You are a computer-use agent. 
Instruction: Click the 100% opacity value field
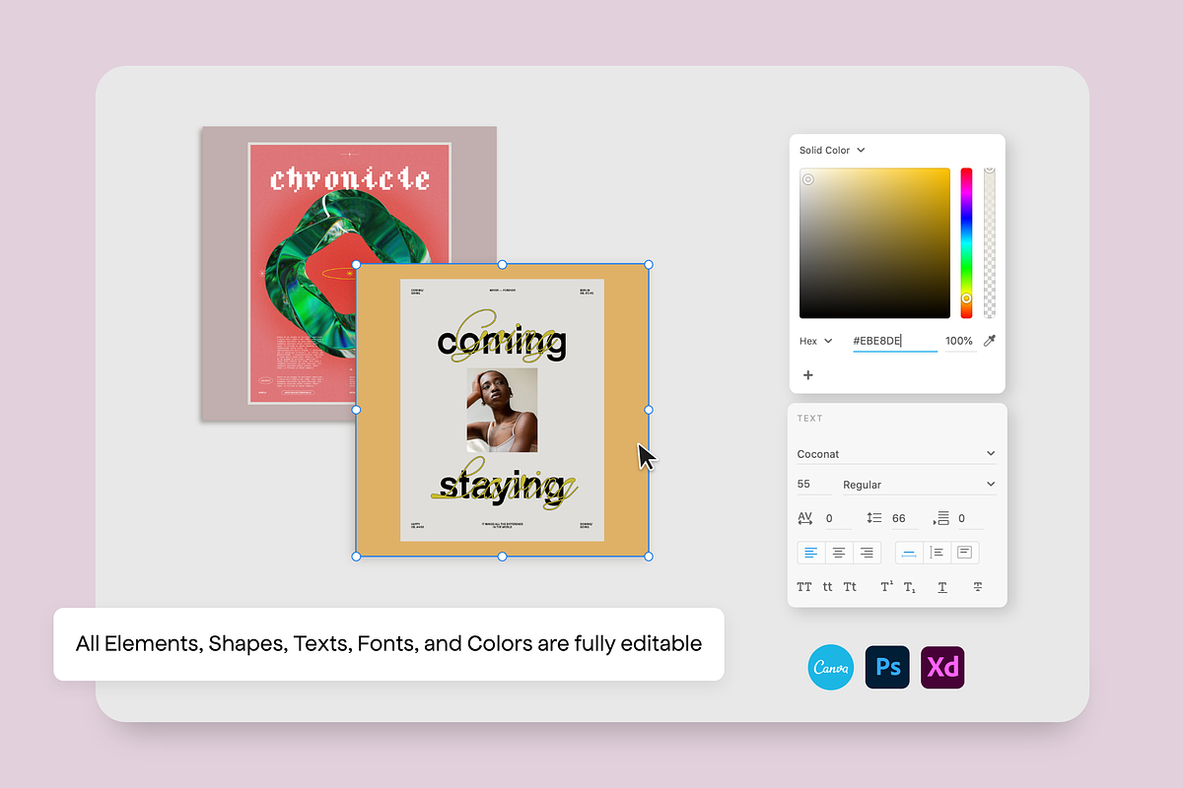tap(959, 341)
